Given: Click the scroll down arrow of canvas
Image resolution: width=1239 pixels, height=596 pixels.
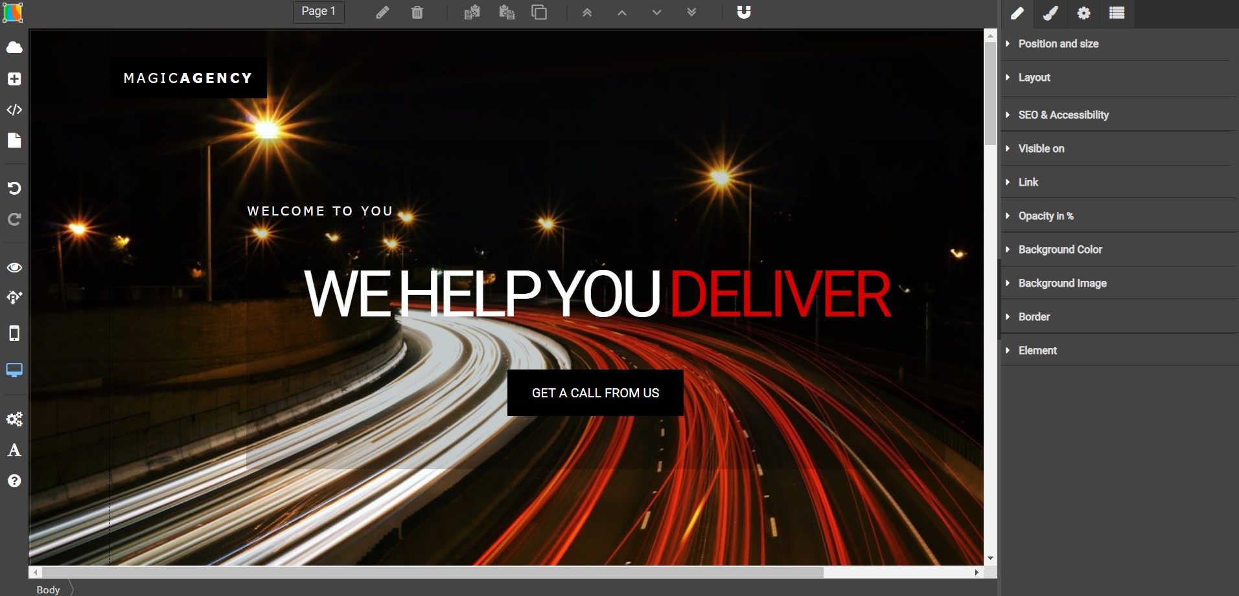Looking at the screenshot, I should pos(990,558).
